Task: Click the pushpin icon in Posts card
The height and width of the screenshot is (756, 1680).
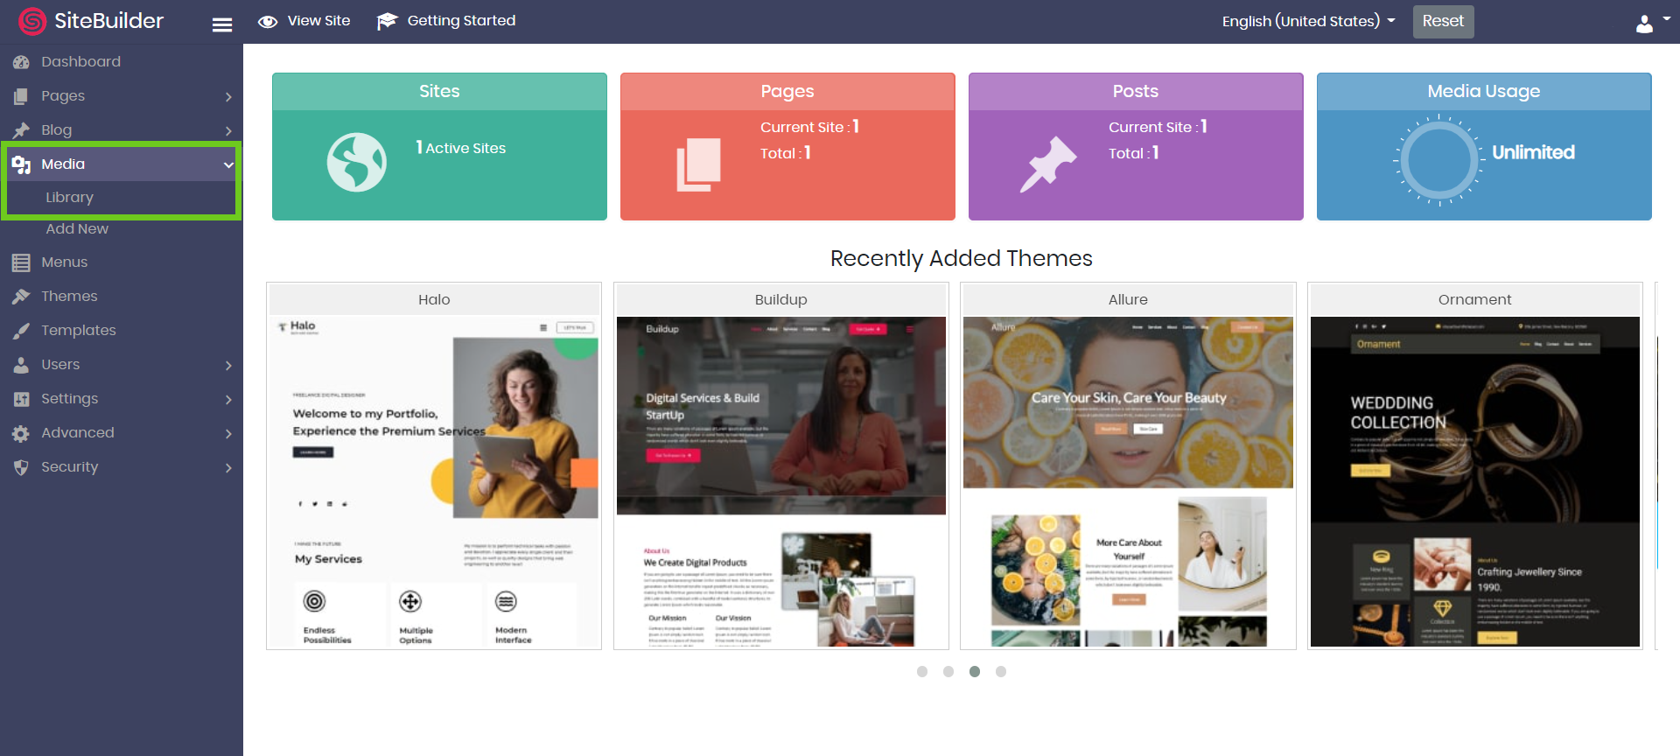Action: (1047, 164)
